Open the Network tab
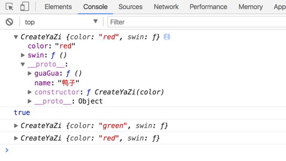The width and height of the screenshot is (286, 161). 166,7
